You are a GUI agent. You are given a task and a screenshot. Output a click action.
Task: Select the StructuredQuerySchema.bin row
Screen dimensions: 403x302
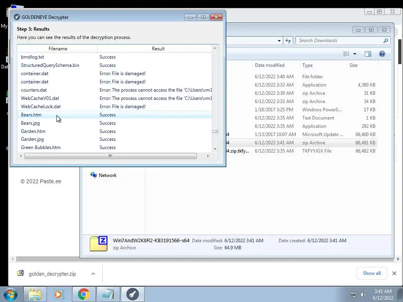(x=115, y=65)
